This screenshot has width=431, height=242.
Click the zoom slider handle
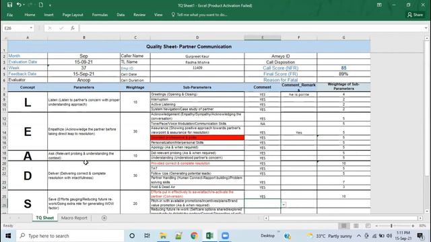pyautogui.click(x=391, y=226)
